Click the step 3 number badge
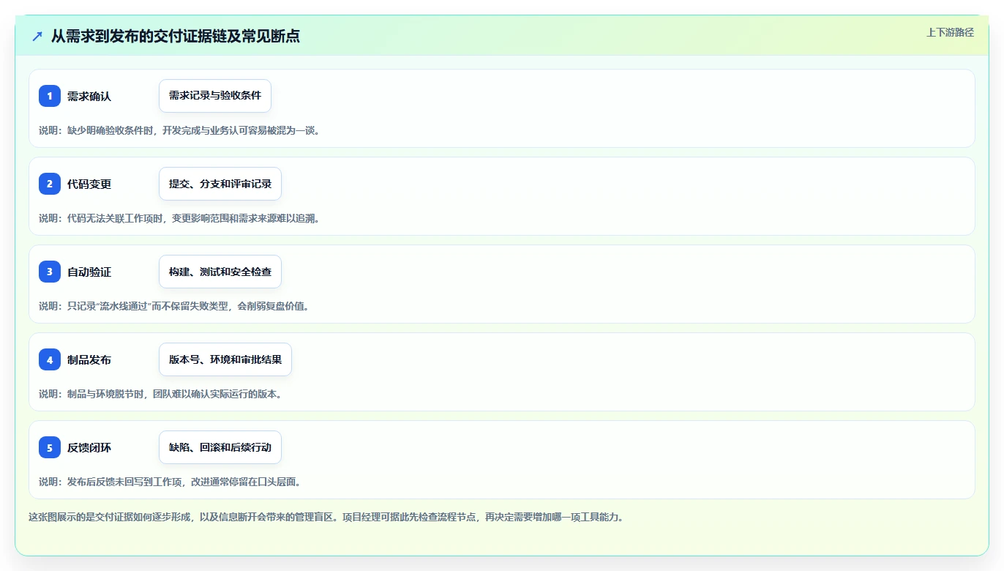Screen dimensions: 1004x571 50,272
